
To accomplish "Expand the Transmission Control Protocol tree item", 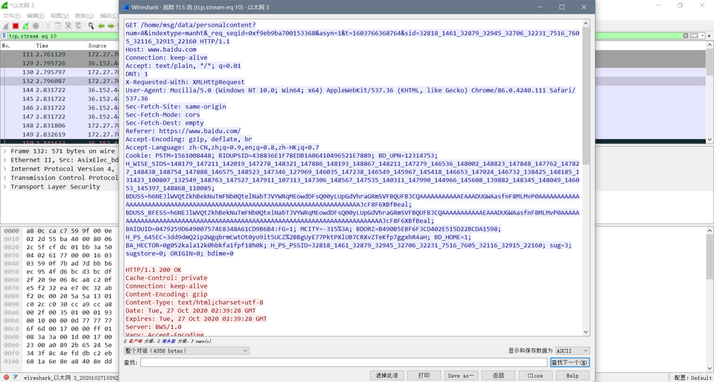I will [5, 178].
